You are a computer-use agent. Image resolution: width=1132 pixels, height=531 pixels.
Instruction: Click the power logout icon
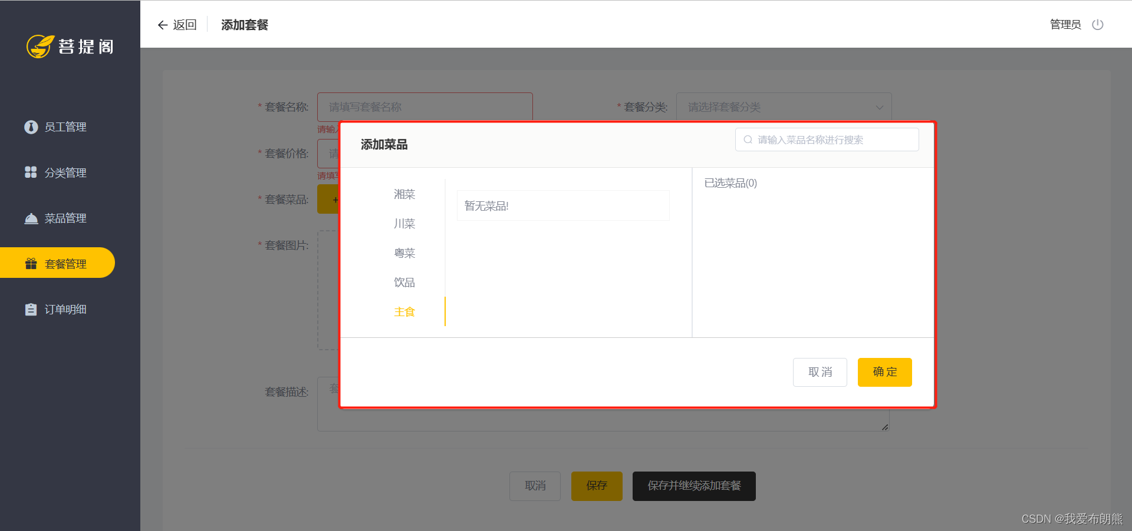(1097, 25)
